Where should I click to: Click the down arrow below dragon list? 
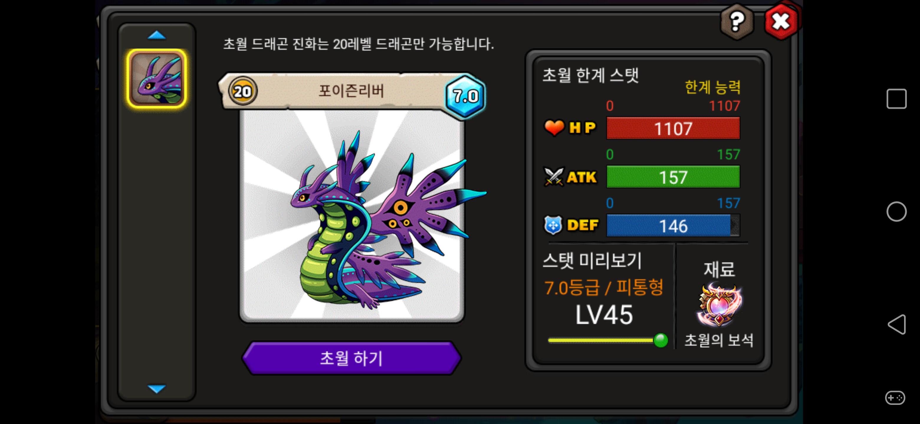point(156,388)
